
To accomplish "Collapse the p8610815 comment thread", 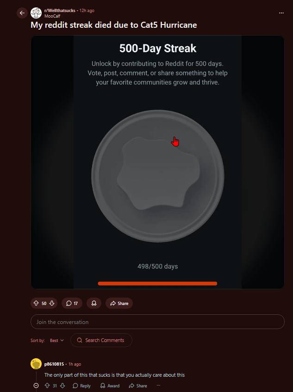I will coord(36,386).
